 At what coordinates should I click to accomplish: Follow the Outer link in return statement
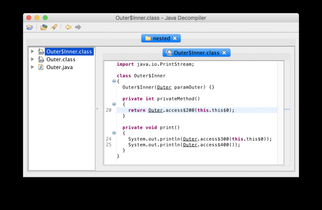click(x=156, y=110)
